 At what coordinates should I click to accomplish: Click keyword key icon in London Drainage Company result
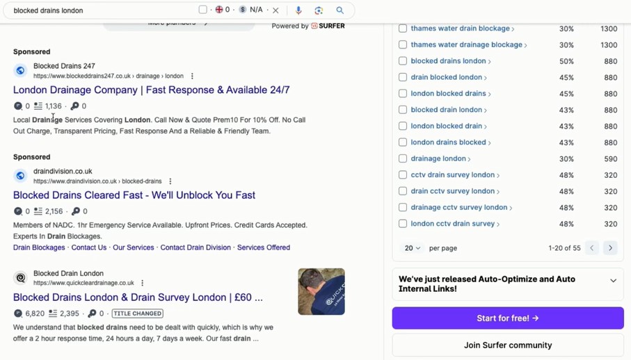[74, 106]
